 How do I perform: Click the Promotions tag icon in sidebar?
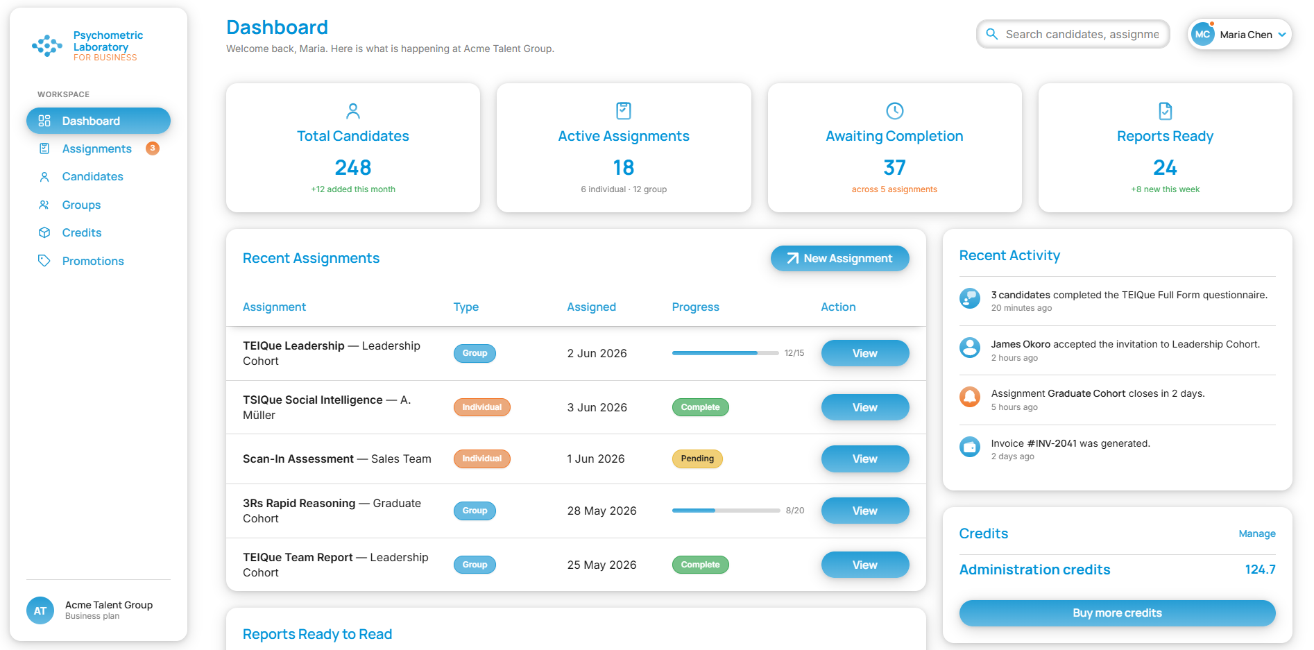44,261
